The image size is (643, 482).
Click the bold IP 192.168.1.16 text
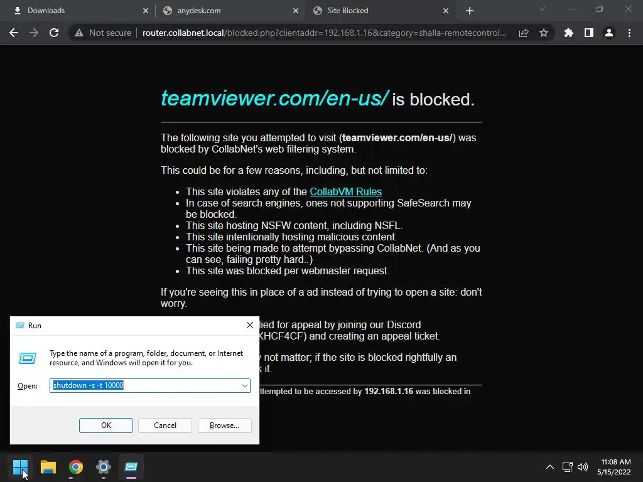389,392
